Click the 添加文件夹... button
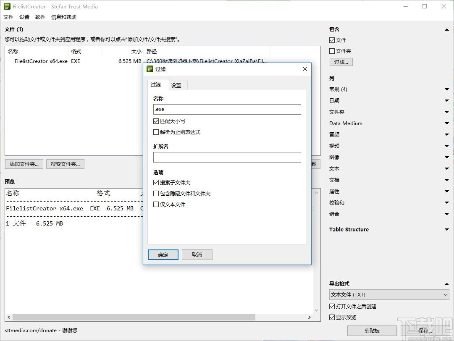454x341 pixels. (24, 164)
